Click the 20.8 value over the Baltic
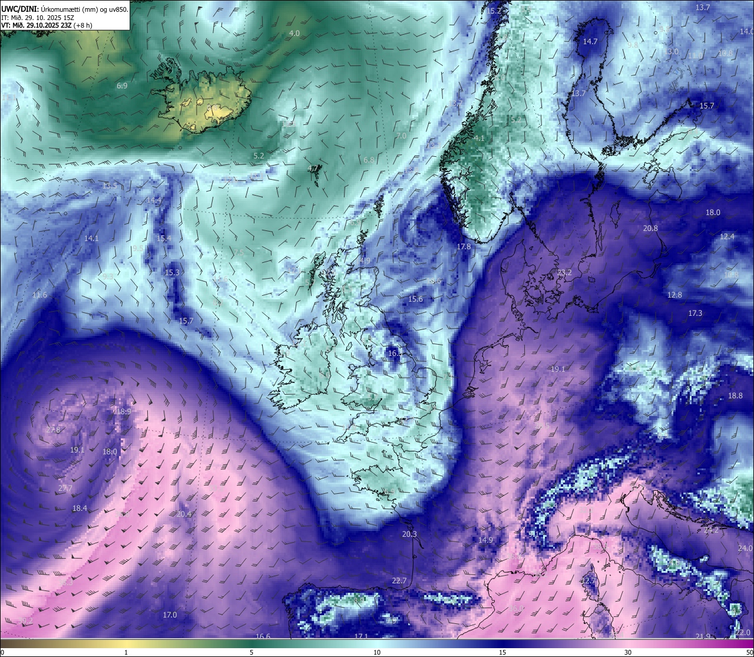754x657 pixels. [650, 228]
